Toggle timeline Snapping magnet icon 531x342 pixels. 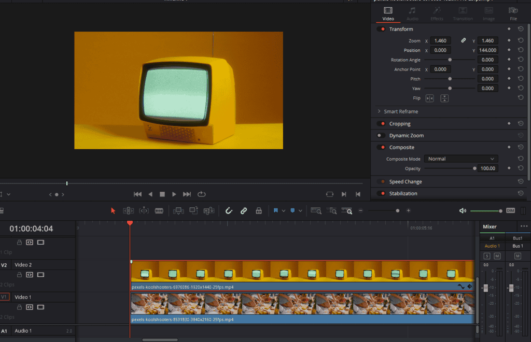[x=229, y=211]
